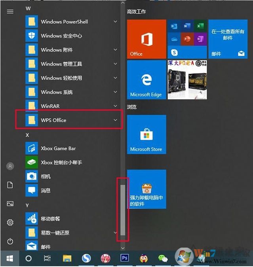Open the Office tile

click(x=146, y=39)
